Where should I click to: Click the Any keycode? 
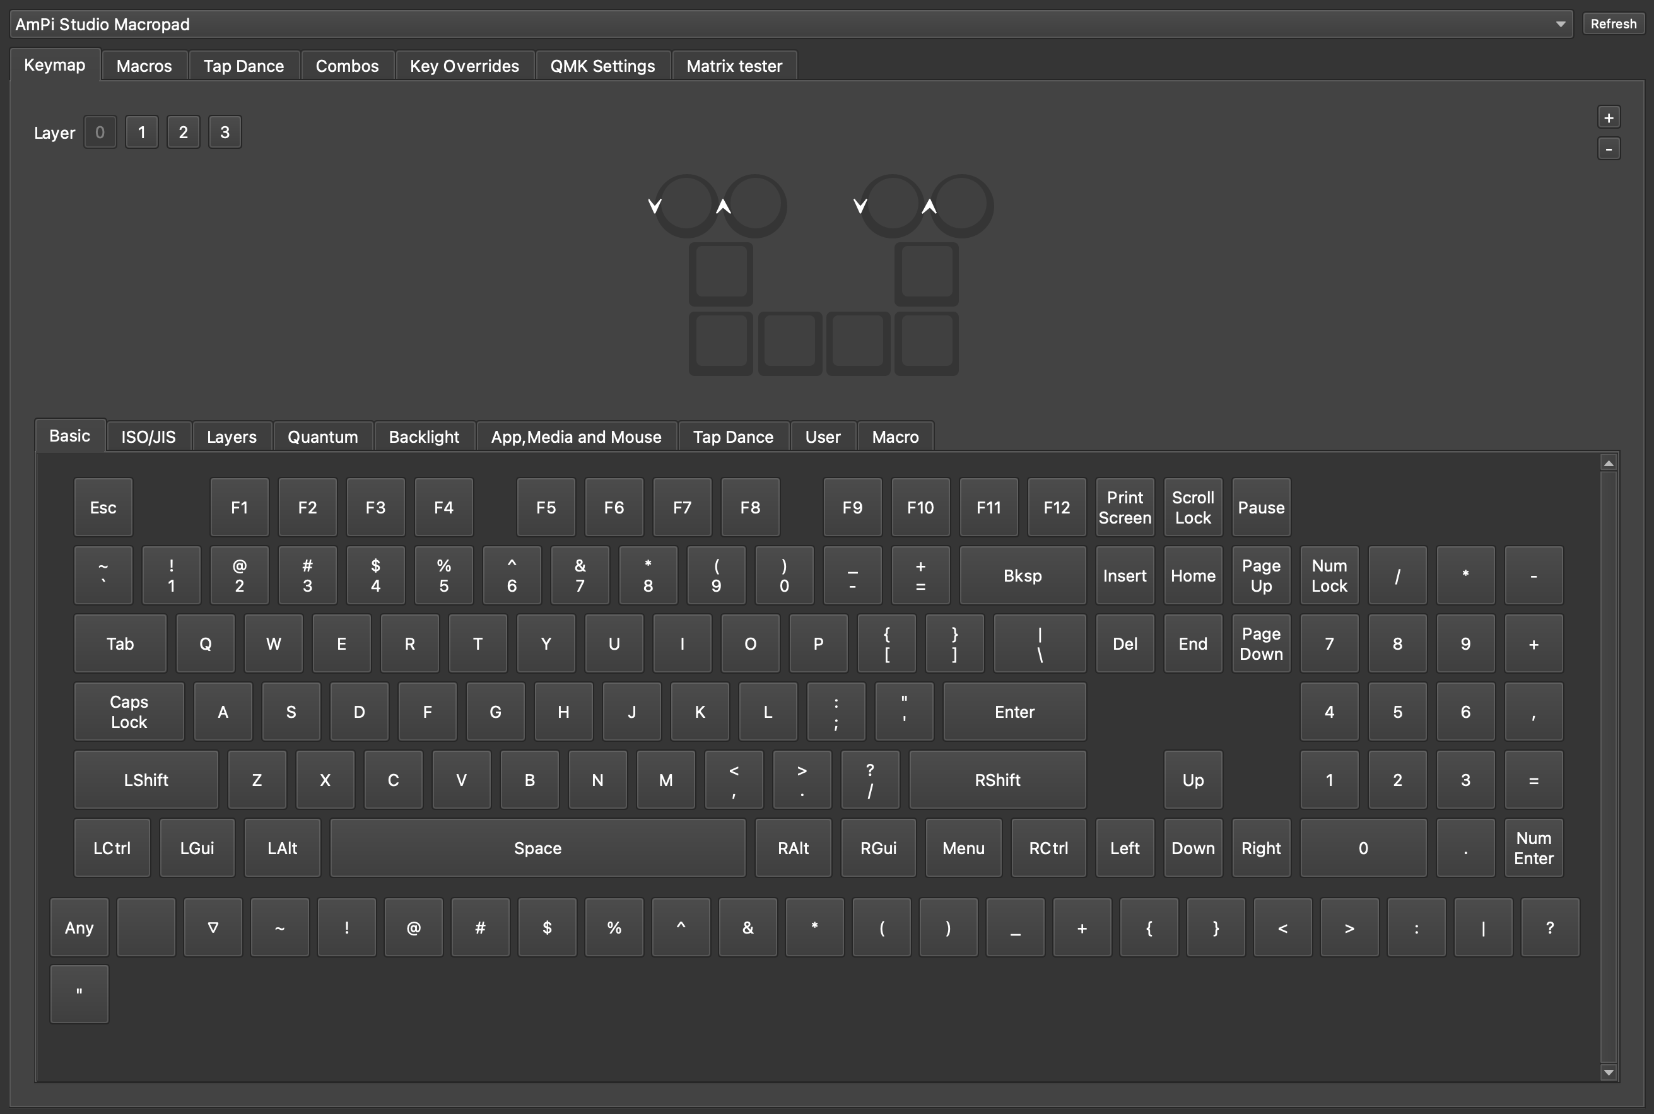[79, 927]
